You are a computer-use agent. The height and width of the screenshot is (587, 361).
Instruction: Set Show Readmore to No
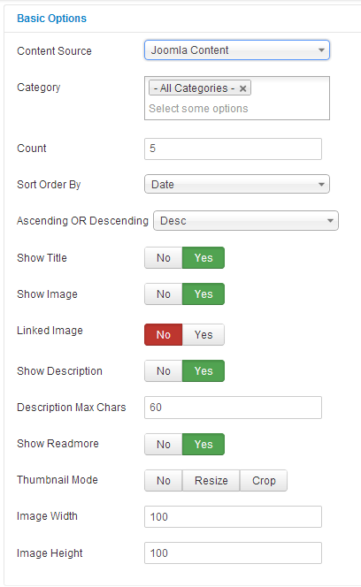coord(164,445)
